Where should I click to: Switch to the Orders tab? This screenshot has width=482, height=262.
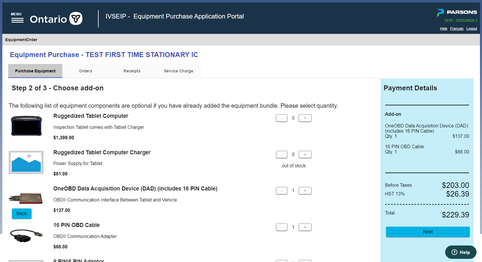point(86,71)
